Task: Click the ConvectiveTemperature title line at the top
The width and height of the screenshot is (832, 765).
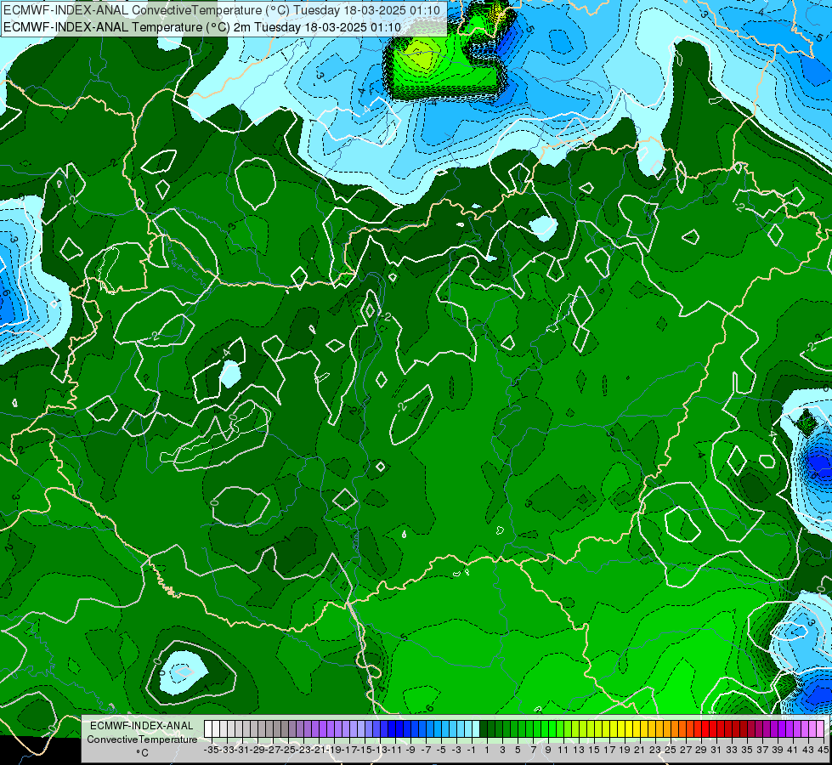Action: [222, 9]
